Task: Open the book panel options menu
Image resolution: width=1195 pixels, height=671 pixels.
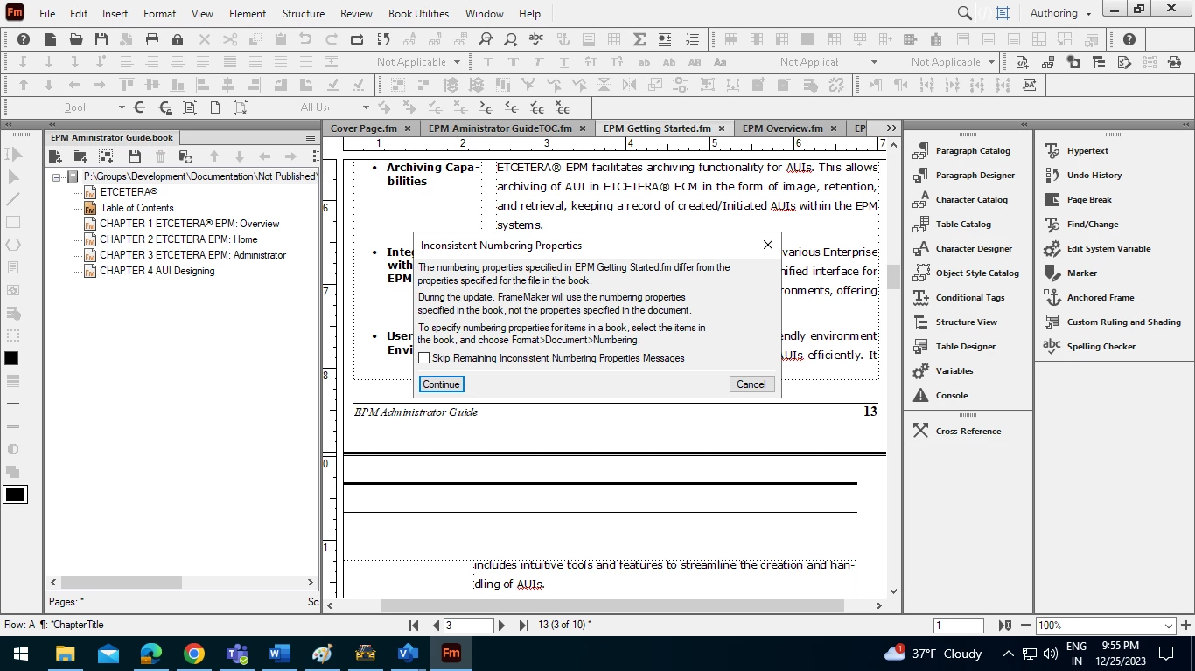Action: pyautogui.click(x=310, y=138)
